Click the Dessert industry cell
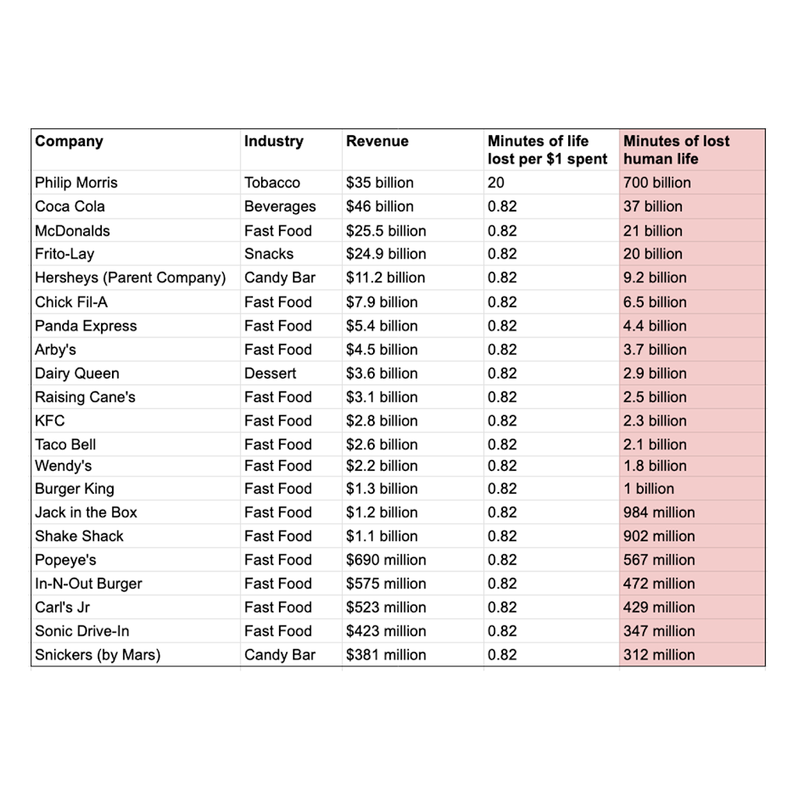This screenshot has width=796, height=796. [x=291, y=373]
